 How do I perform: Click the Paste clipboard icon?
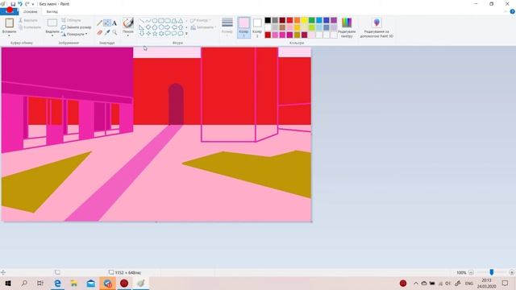click(x=9, y=23)
